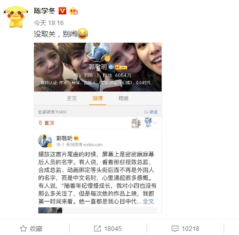
Task: Open the post timestamp 今天 19:16
Action: pyautogui.click(x=49, y=23)
